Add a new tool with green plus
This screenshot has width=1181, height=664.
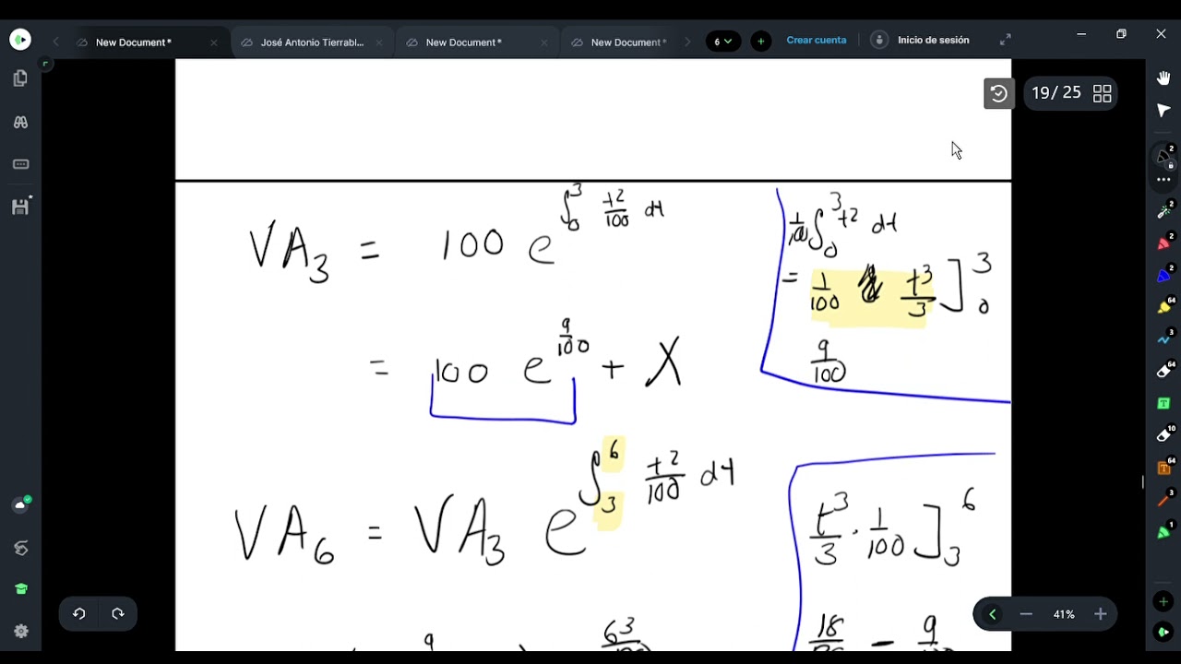[1163, 601]
